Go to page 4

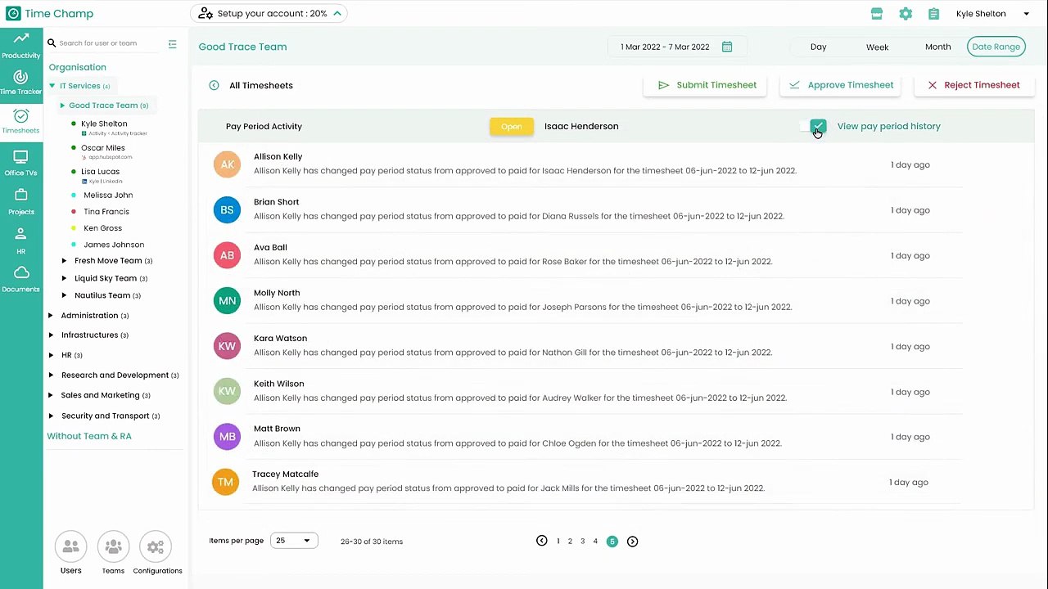(595, 542)
